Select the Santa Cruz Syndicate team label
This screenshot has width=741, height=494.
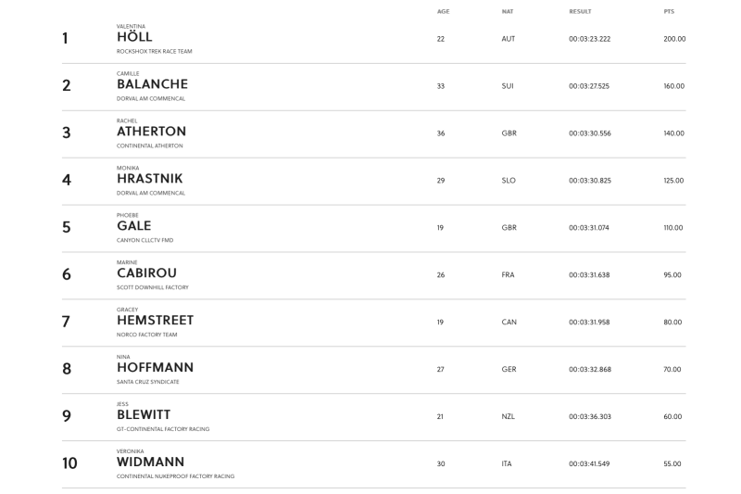tap(147, 382)
